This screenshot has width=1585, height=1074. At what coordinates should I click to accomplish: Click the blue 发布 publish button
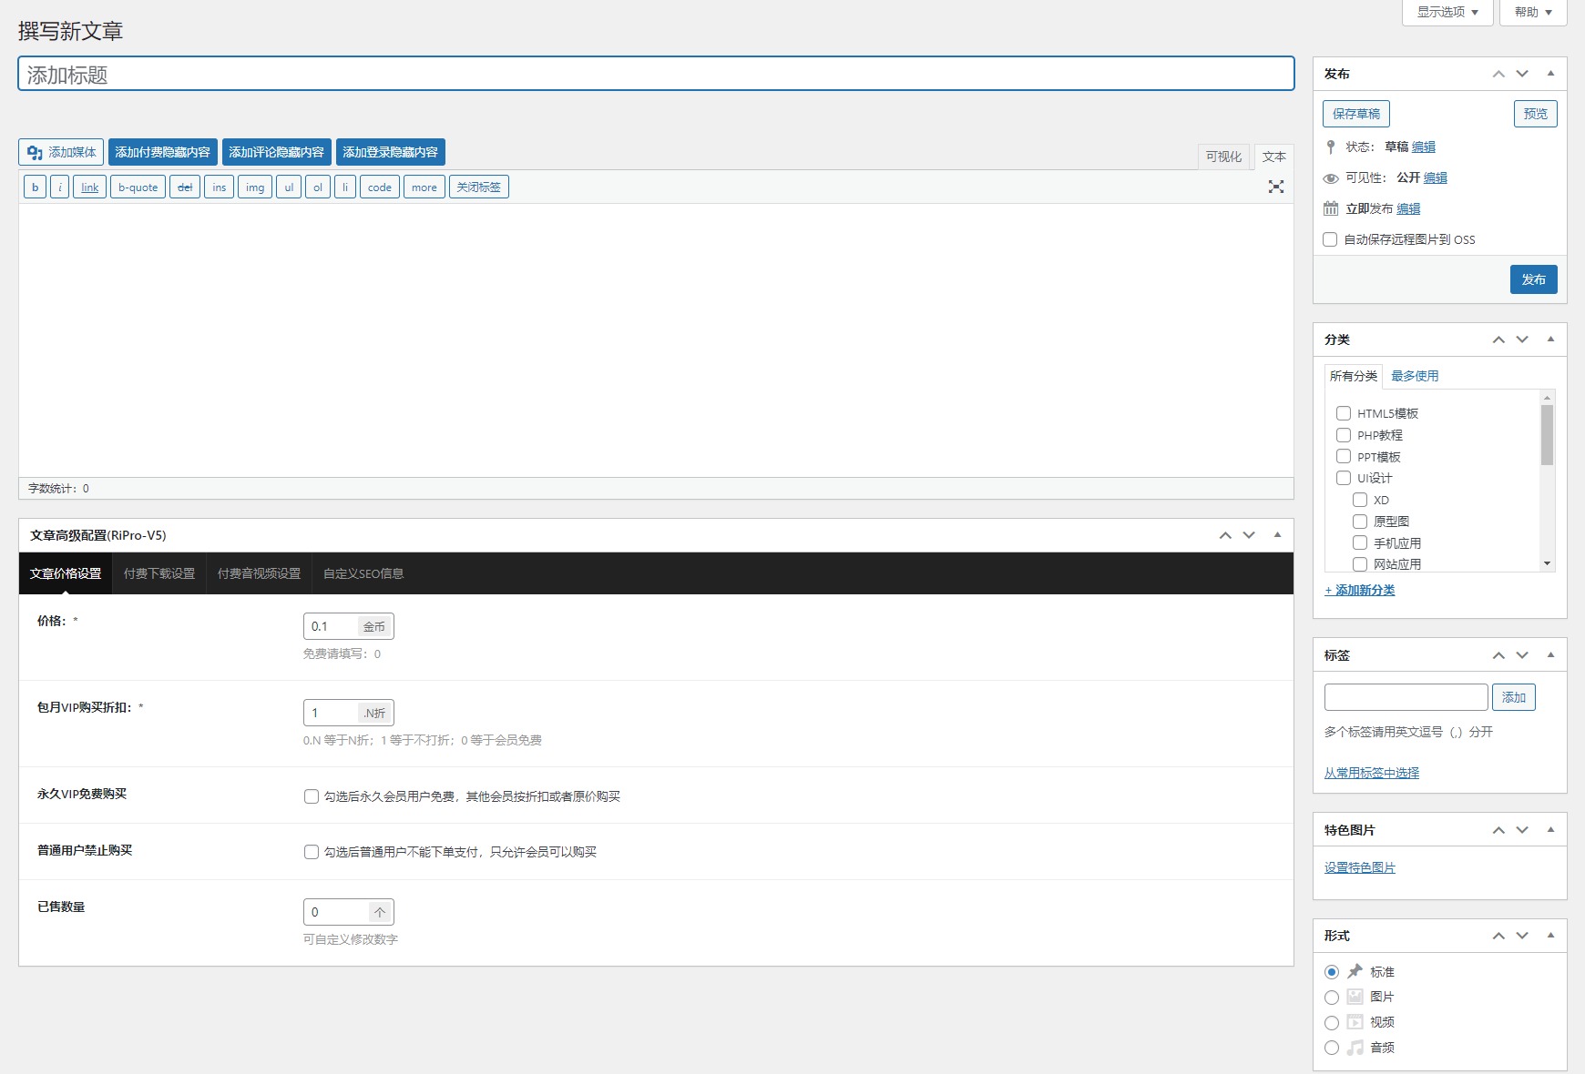[x=1533, y=279]
